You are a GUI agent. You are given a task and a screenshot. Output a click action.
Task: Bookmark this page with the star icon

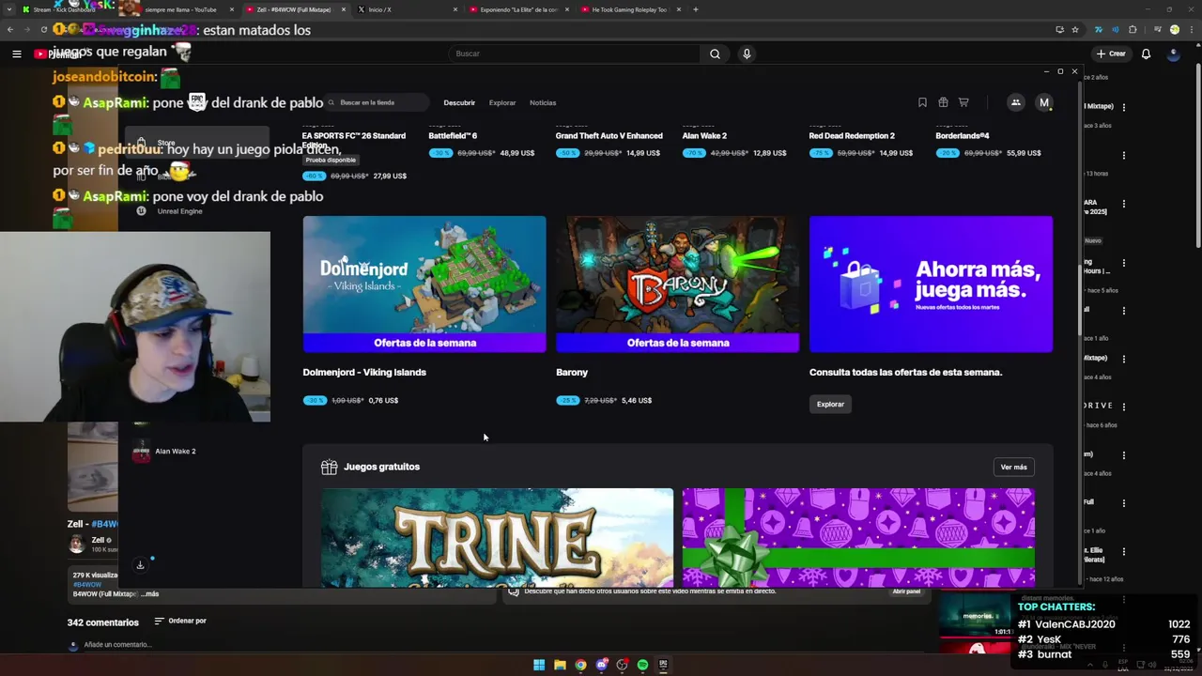point(1076,29)
